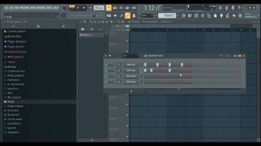The height and width of the screenshot is (146, 261).
Task: Toggle the orange step view icon
Action: point(240,56)
